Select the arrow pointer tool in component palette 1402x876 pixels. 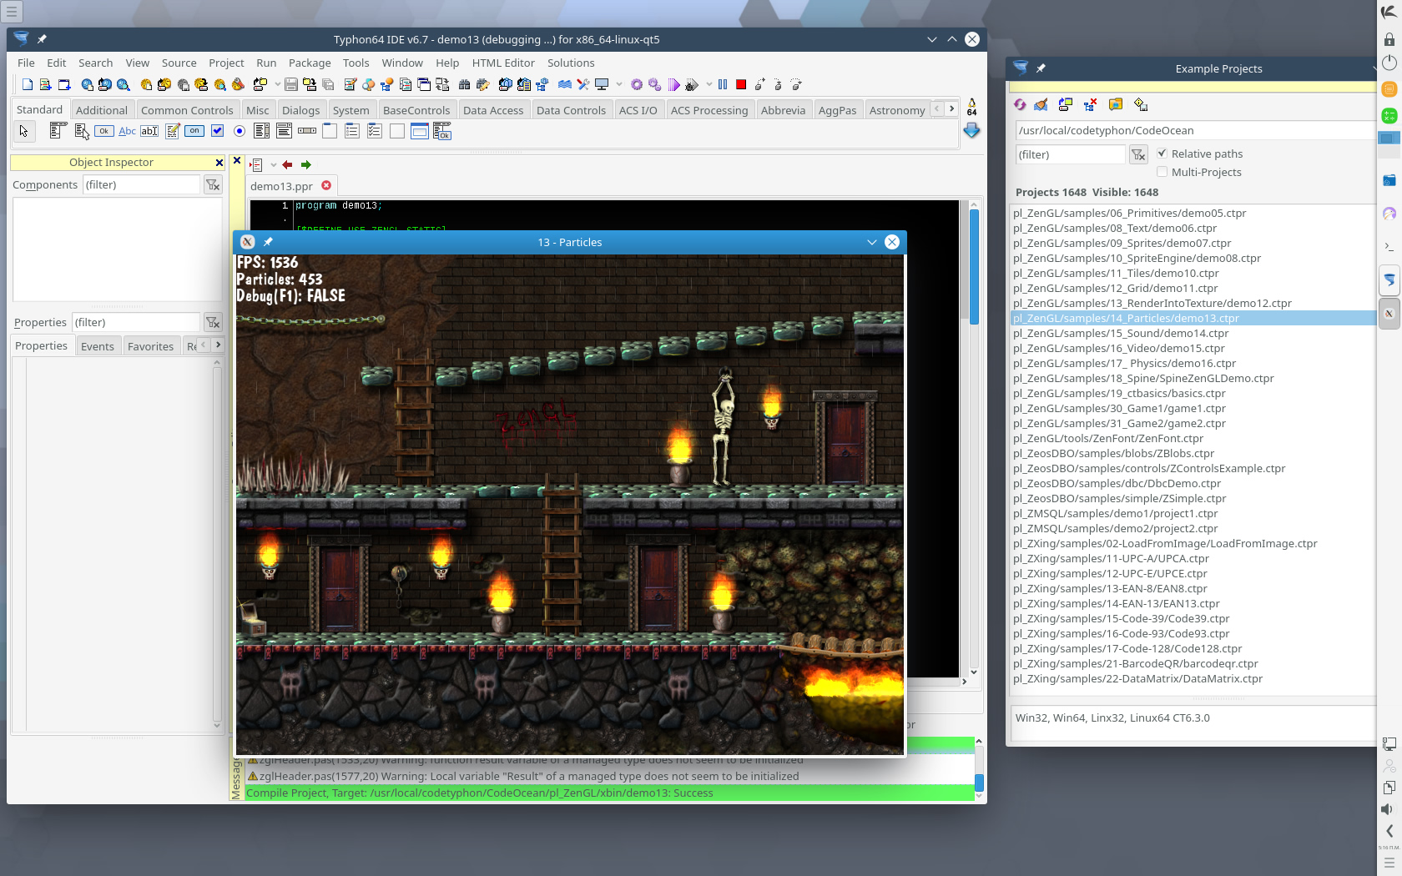[23, 131]
